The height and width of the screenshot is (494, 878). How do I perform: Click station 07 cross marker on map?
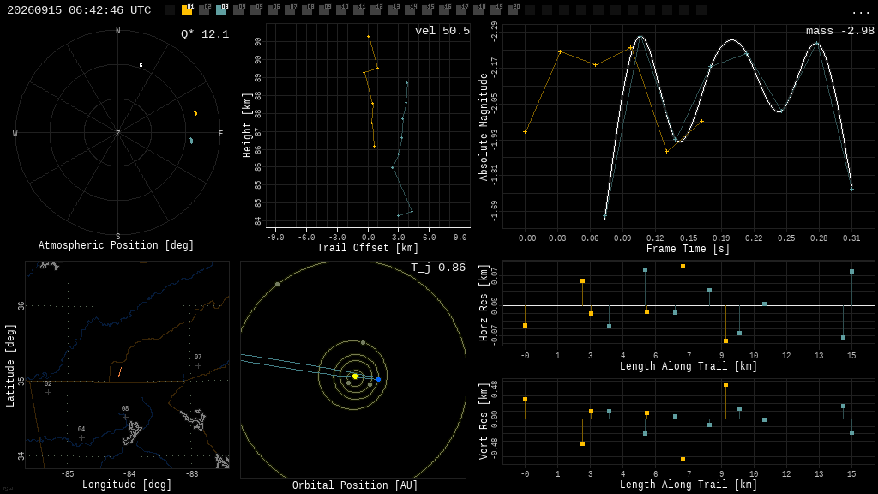coord(198,365)
